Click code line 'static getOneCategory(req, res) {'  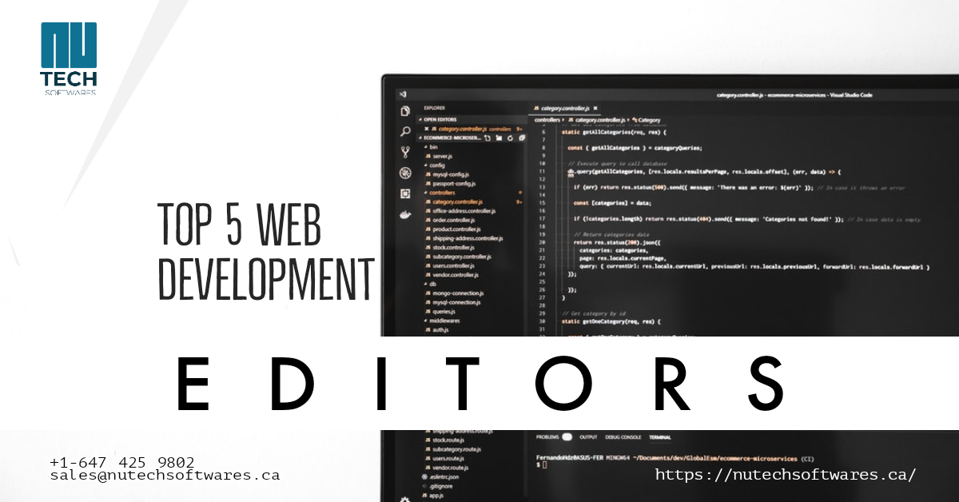pos(611,321)
